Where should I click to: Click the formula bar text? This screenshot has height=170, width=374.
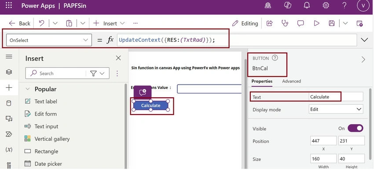click(x=167, y=40)
